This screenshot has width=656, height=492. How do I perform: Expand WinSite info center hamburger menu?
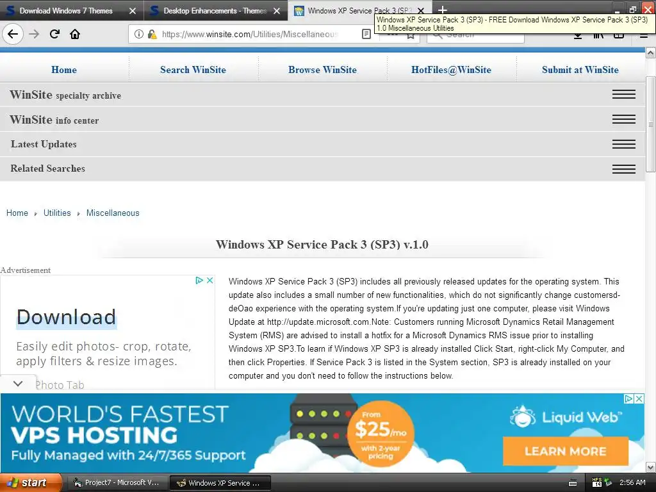click(624, 119)
